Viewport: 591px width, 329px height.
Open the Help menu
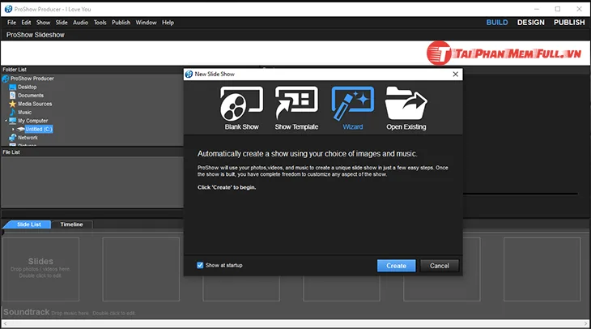click(x=168, y=23)
